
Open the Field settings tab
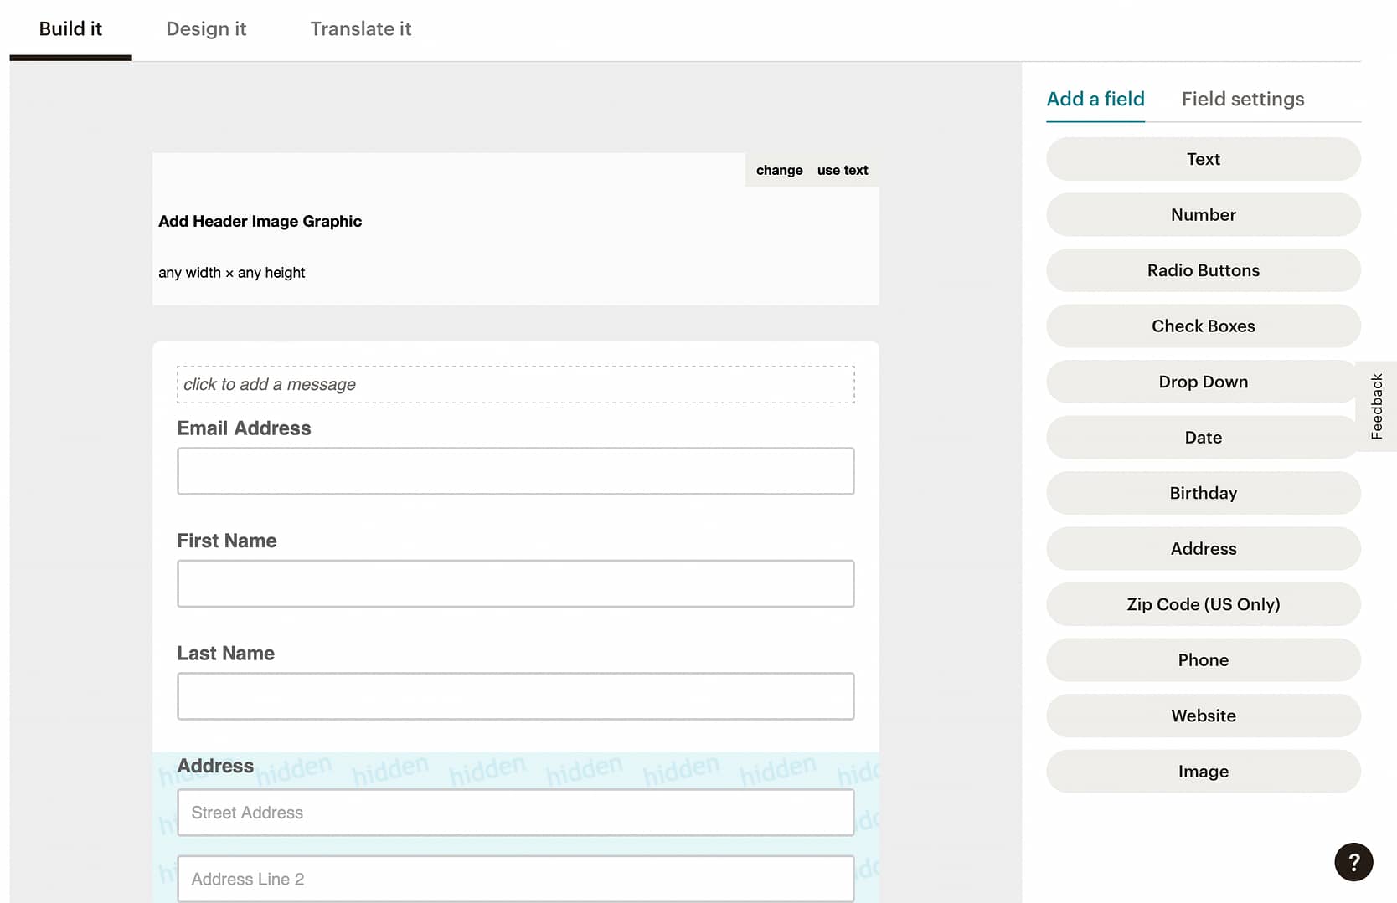(x=1243, y=99)
